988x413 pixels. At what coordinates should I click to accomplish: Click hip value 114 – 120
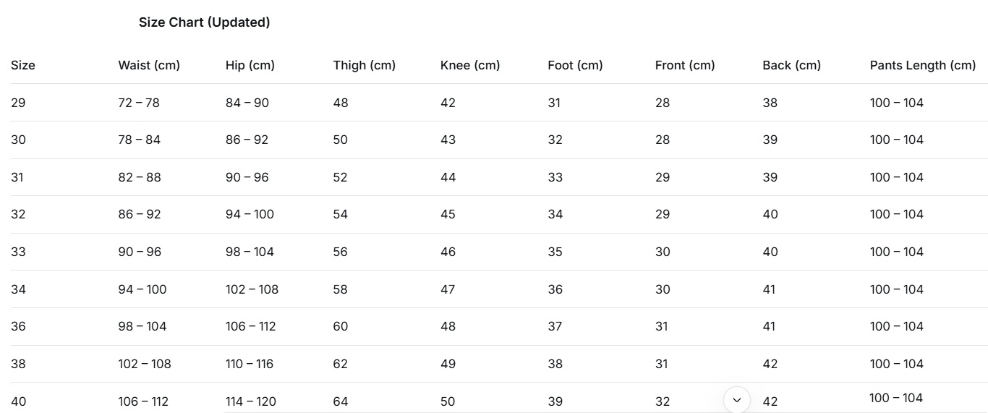coord(251,401)
